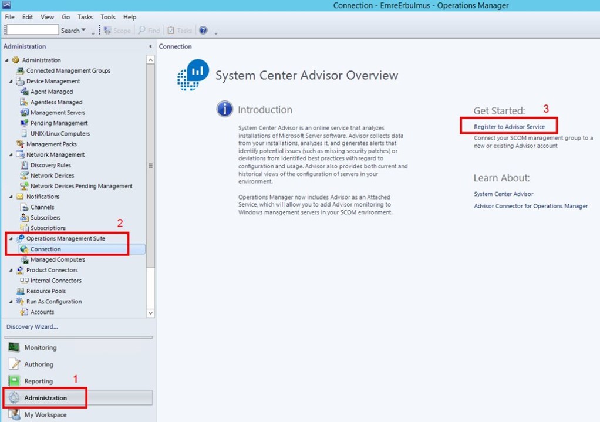
Task: Collapse the Operations Management Suite node
Action: tap(11, 238)
